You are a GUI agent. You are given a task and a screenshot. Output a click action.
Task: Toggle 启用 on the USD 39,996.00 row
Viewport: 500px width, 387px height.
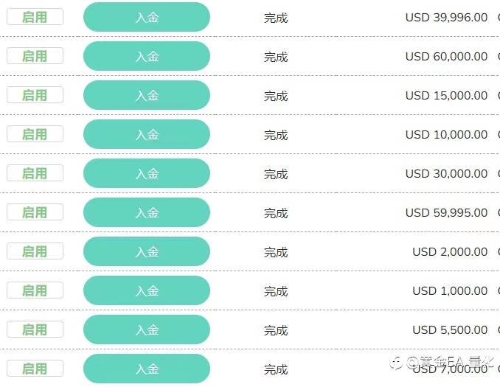point(35,17)
